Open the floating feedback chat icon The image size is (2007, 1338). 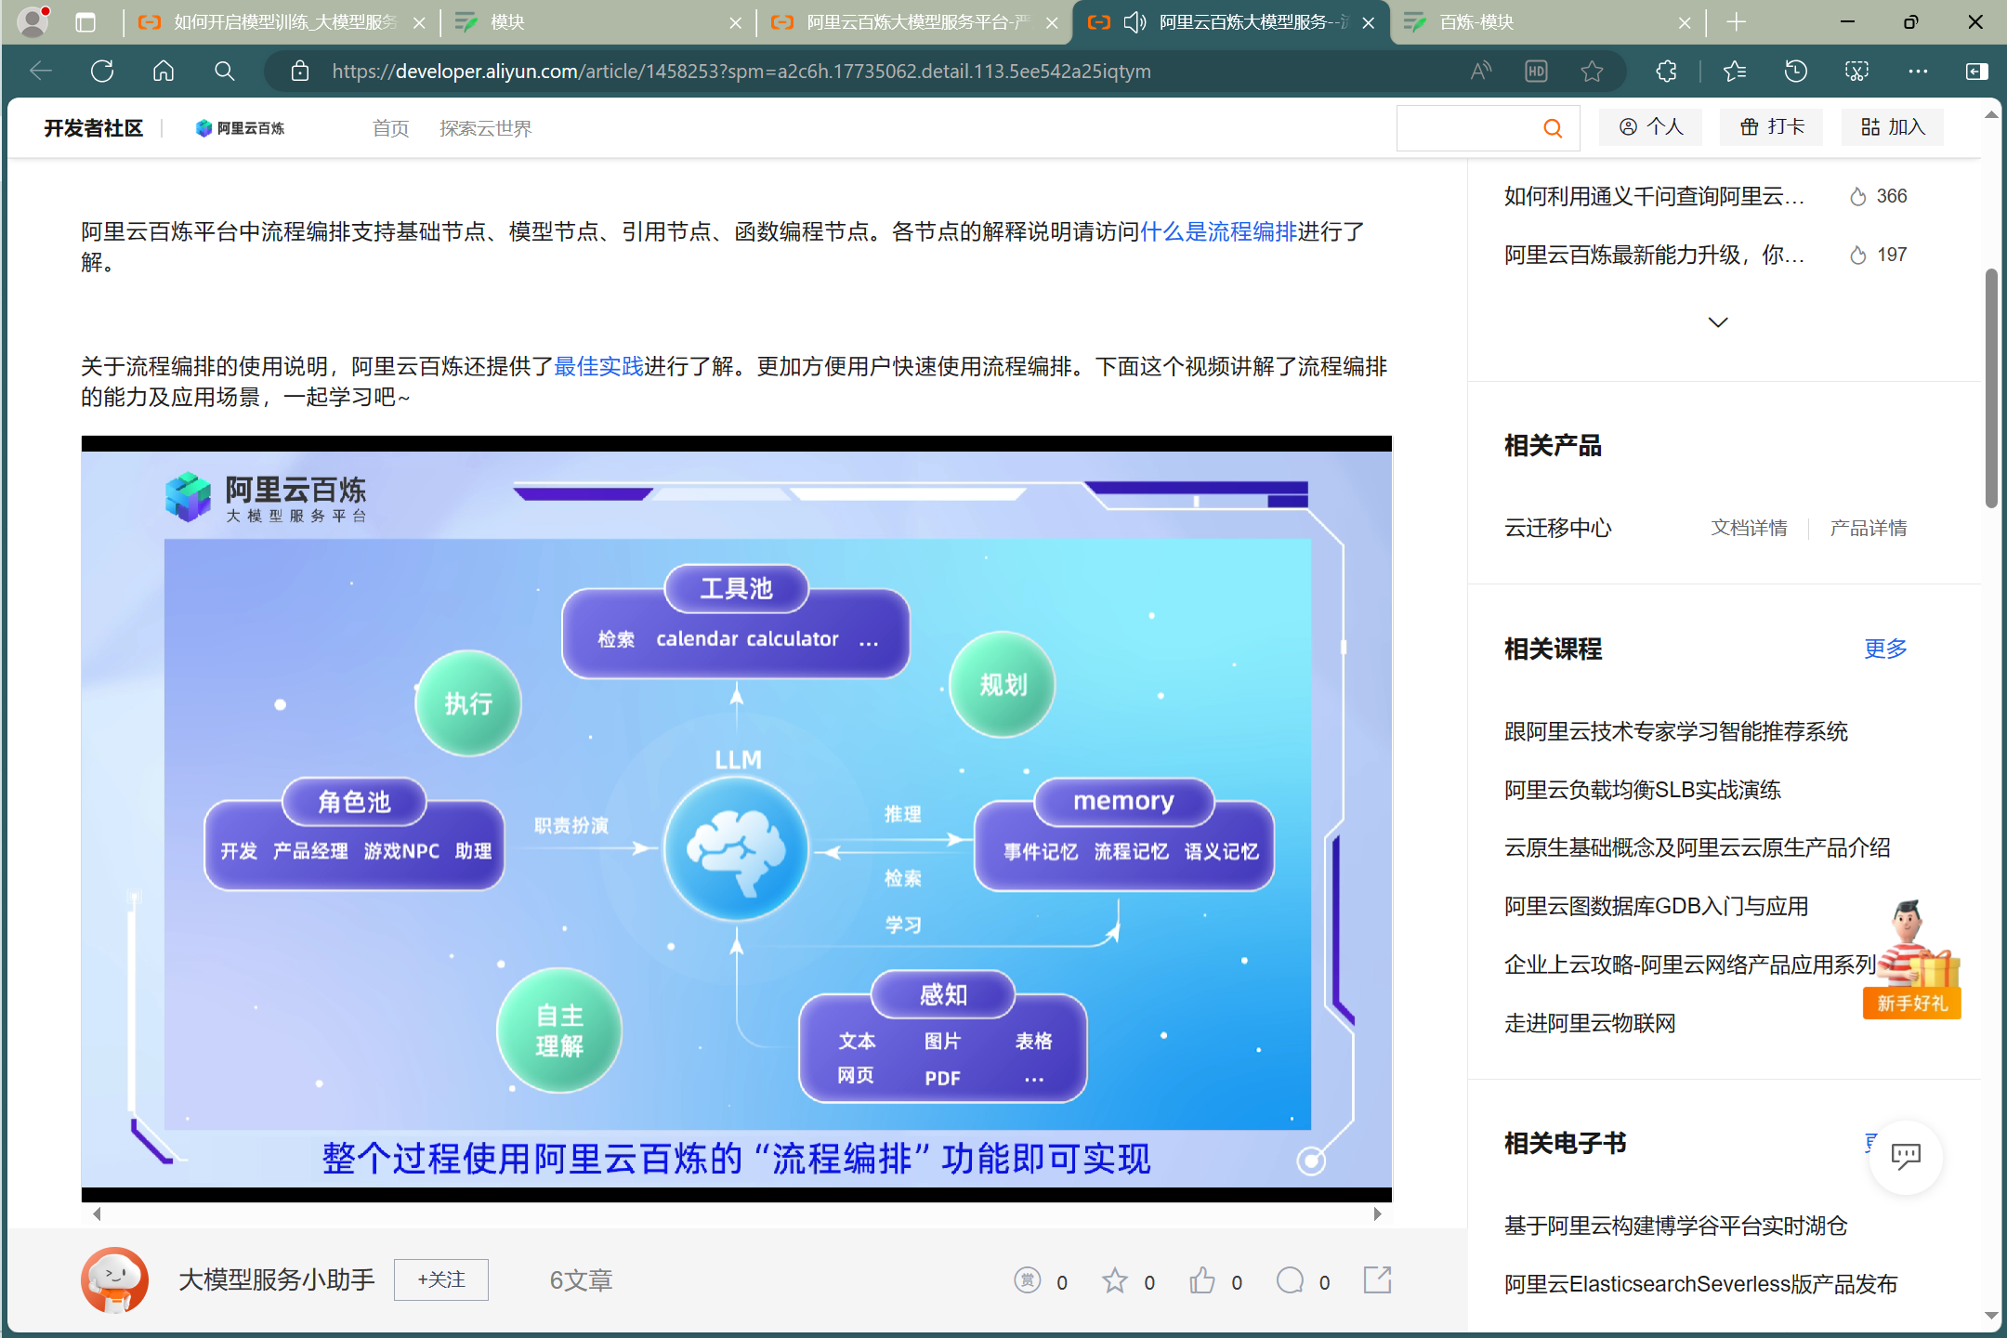click(1906, 1157)
